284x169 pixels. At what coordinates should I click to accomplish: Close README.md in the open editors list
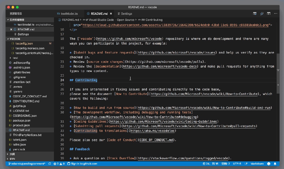11,29
